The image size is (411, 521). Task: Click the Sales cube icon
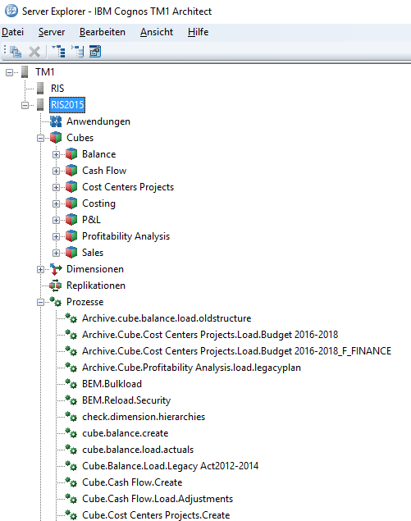pos(71,252)
